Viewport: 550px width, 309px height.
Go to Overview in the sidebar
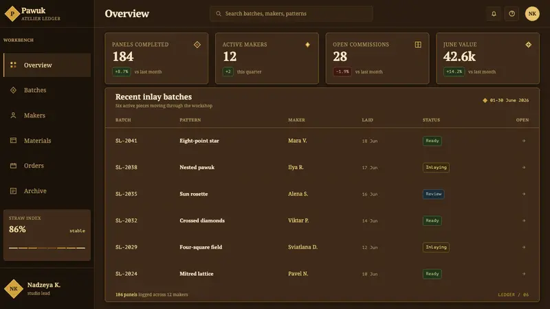coord(47,65)
